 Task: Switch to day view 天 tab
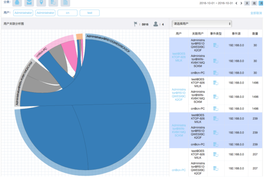coord(247,3)
